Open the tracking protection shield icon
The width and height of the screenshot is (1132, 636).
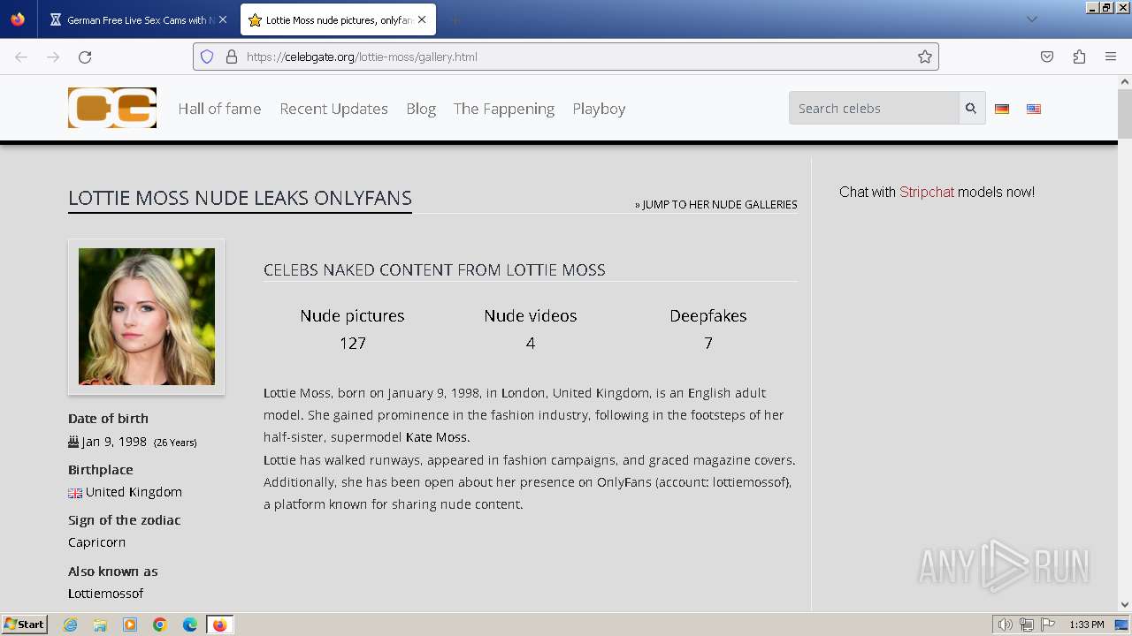[x=207, y=57]
